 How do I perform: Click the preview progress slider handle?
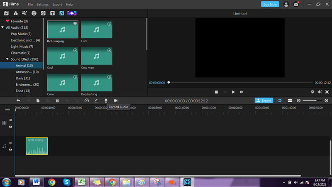tap(169, 82)
